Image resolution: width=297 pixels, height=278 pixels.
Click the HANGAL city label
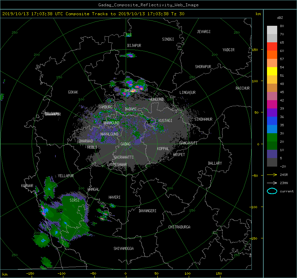coord(93,189)
